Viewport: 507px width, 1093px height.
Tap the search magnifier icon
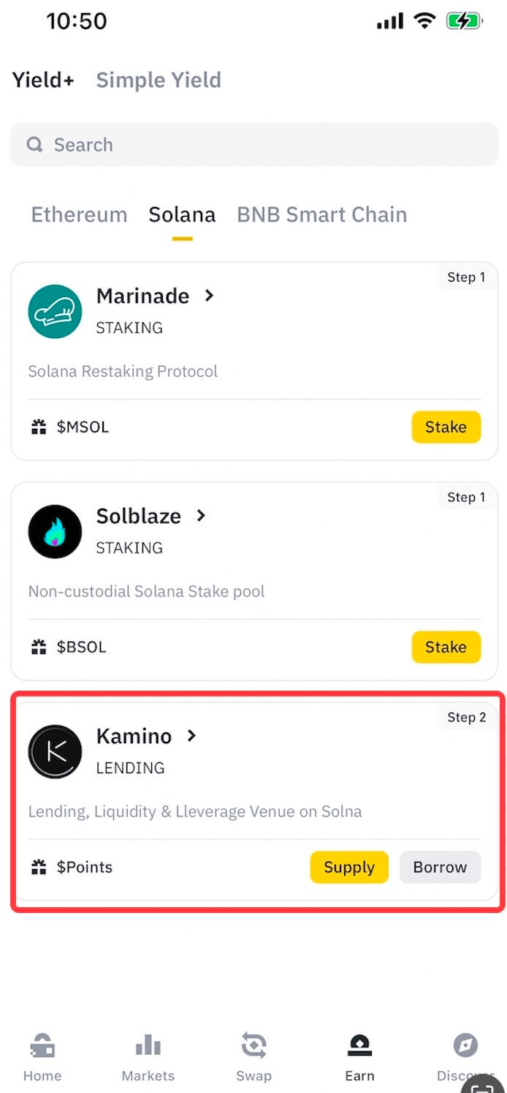pos(34,145)
